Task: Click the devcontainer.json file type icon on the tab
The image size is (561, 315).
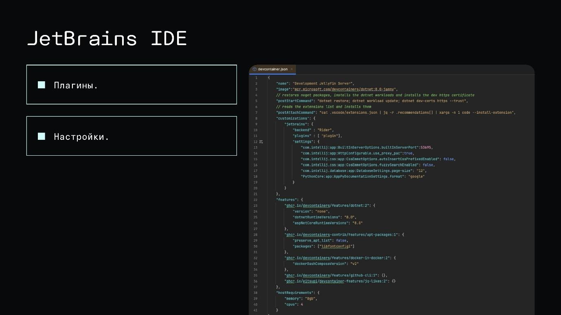Action: (254, 69)
